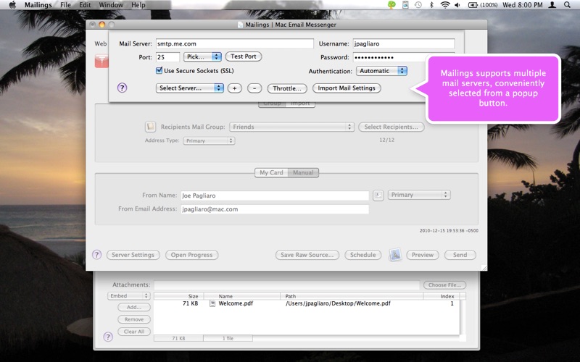The height and width of the screenshot is (362, 580).
Task: Click the Mail Server input field
Action: click(x=234, y=43)
